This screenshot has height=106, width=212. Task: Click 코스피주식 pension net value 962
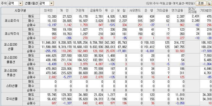[x=182, y=25]
